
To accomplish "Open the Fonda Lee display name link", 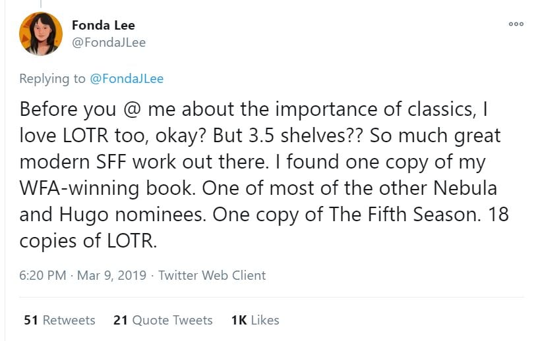I will click(x=104, y=26).
